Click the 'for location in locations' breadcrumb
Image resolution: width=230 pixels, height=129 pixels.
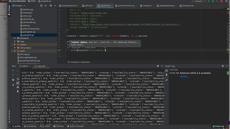78,62
